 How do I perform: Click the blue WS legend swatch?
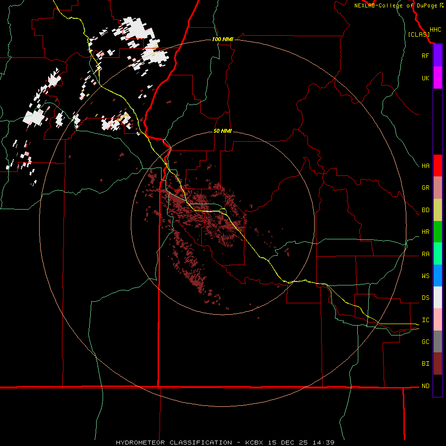(438, 276)
